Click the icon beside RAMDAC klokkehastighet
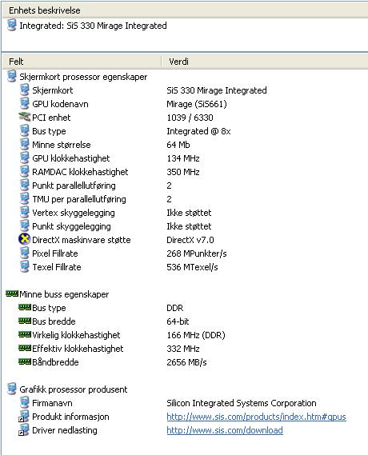The height and width of the screenshot is (455, 368). coord(25,171)
